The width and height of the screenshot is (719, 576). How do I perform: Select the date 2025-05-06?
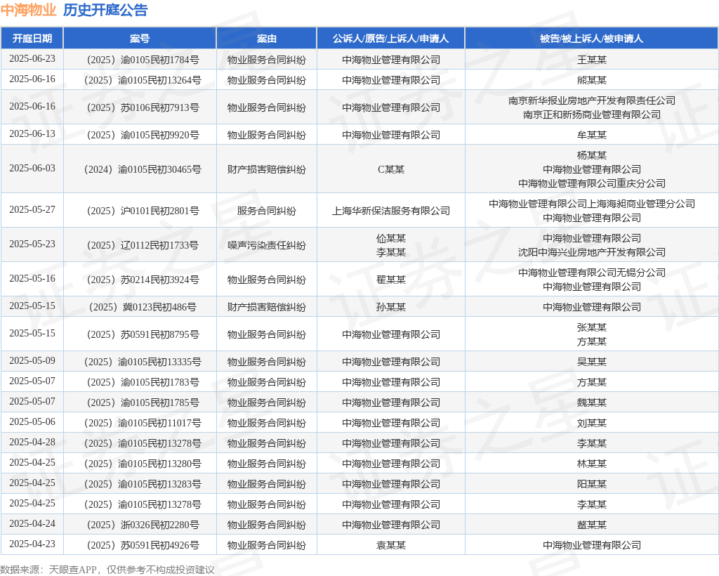[32, 421]
